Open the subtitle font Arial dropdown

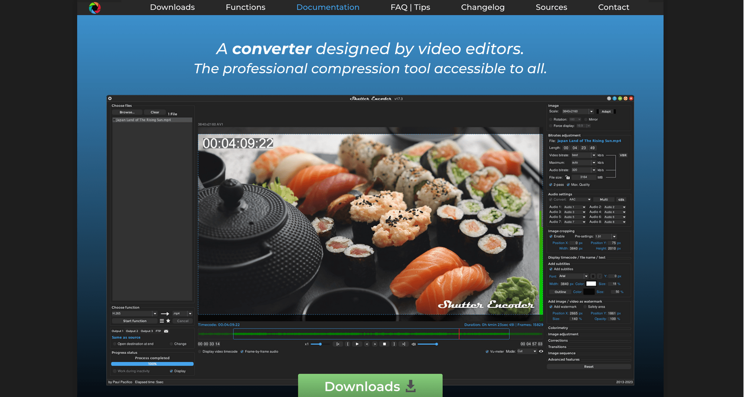click(x=573, y=276)
